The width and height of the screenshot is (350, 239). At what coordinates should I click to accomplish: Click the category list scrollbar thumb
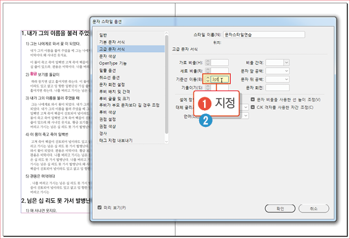166,84
